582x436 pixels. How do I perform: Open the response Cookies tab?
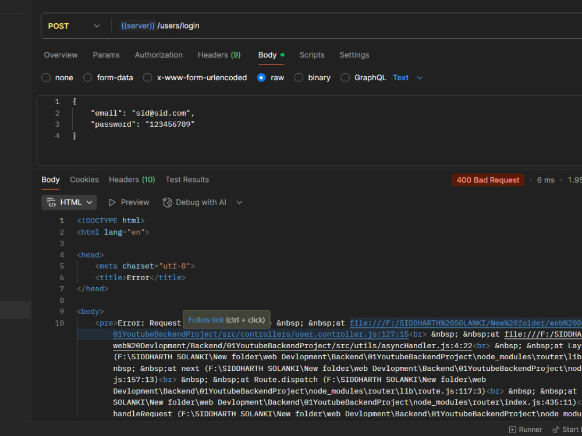point(84,180)
